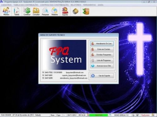This screenshot has width=157, height=117.
Task: Open the FERRAMENTAS menu
Action: click(x=89, y=5)
